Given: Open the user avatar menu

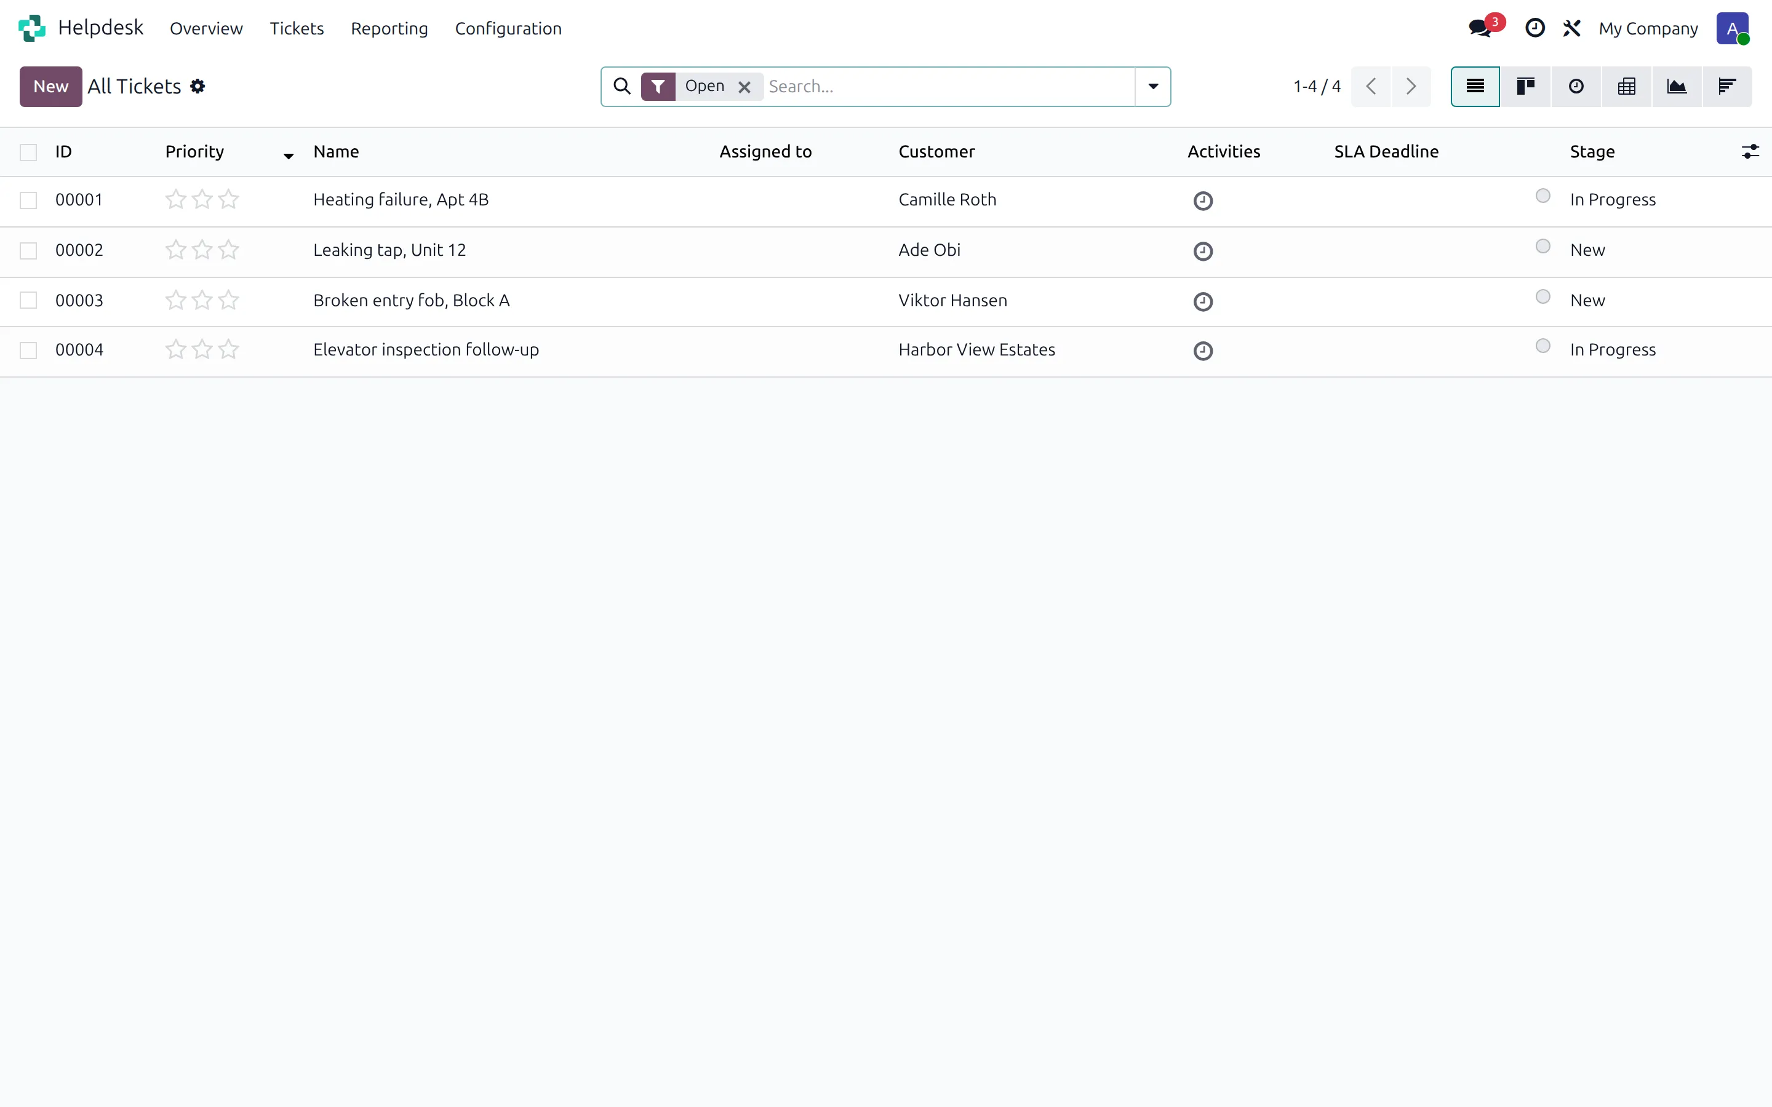Looking at the screenshot, I should 1733,28.
